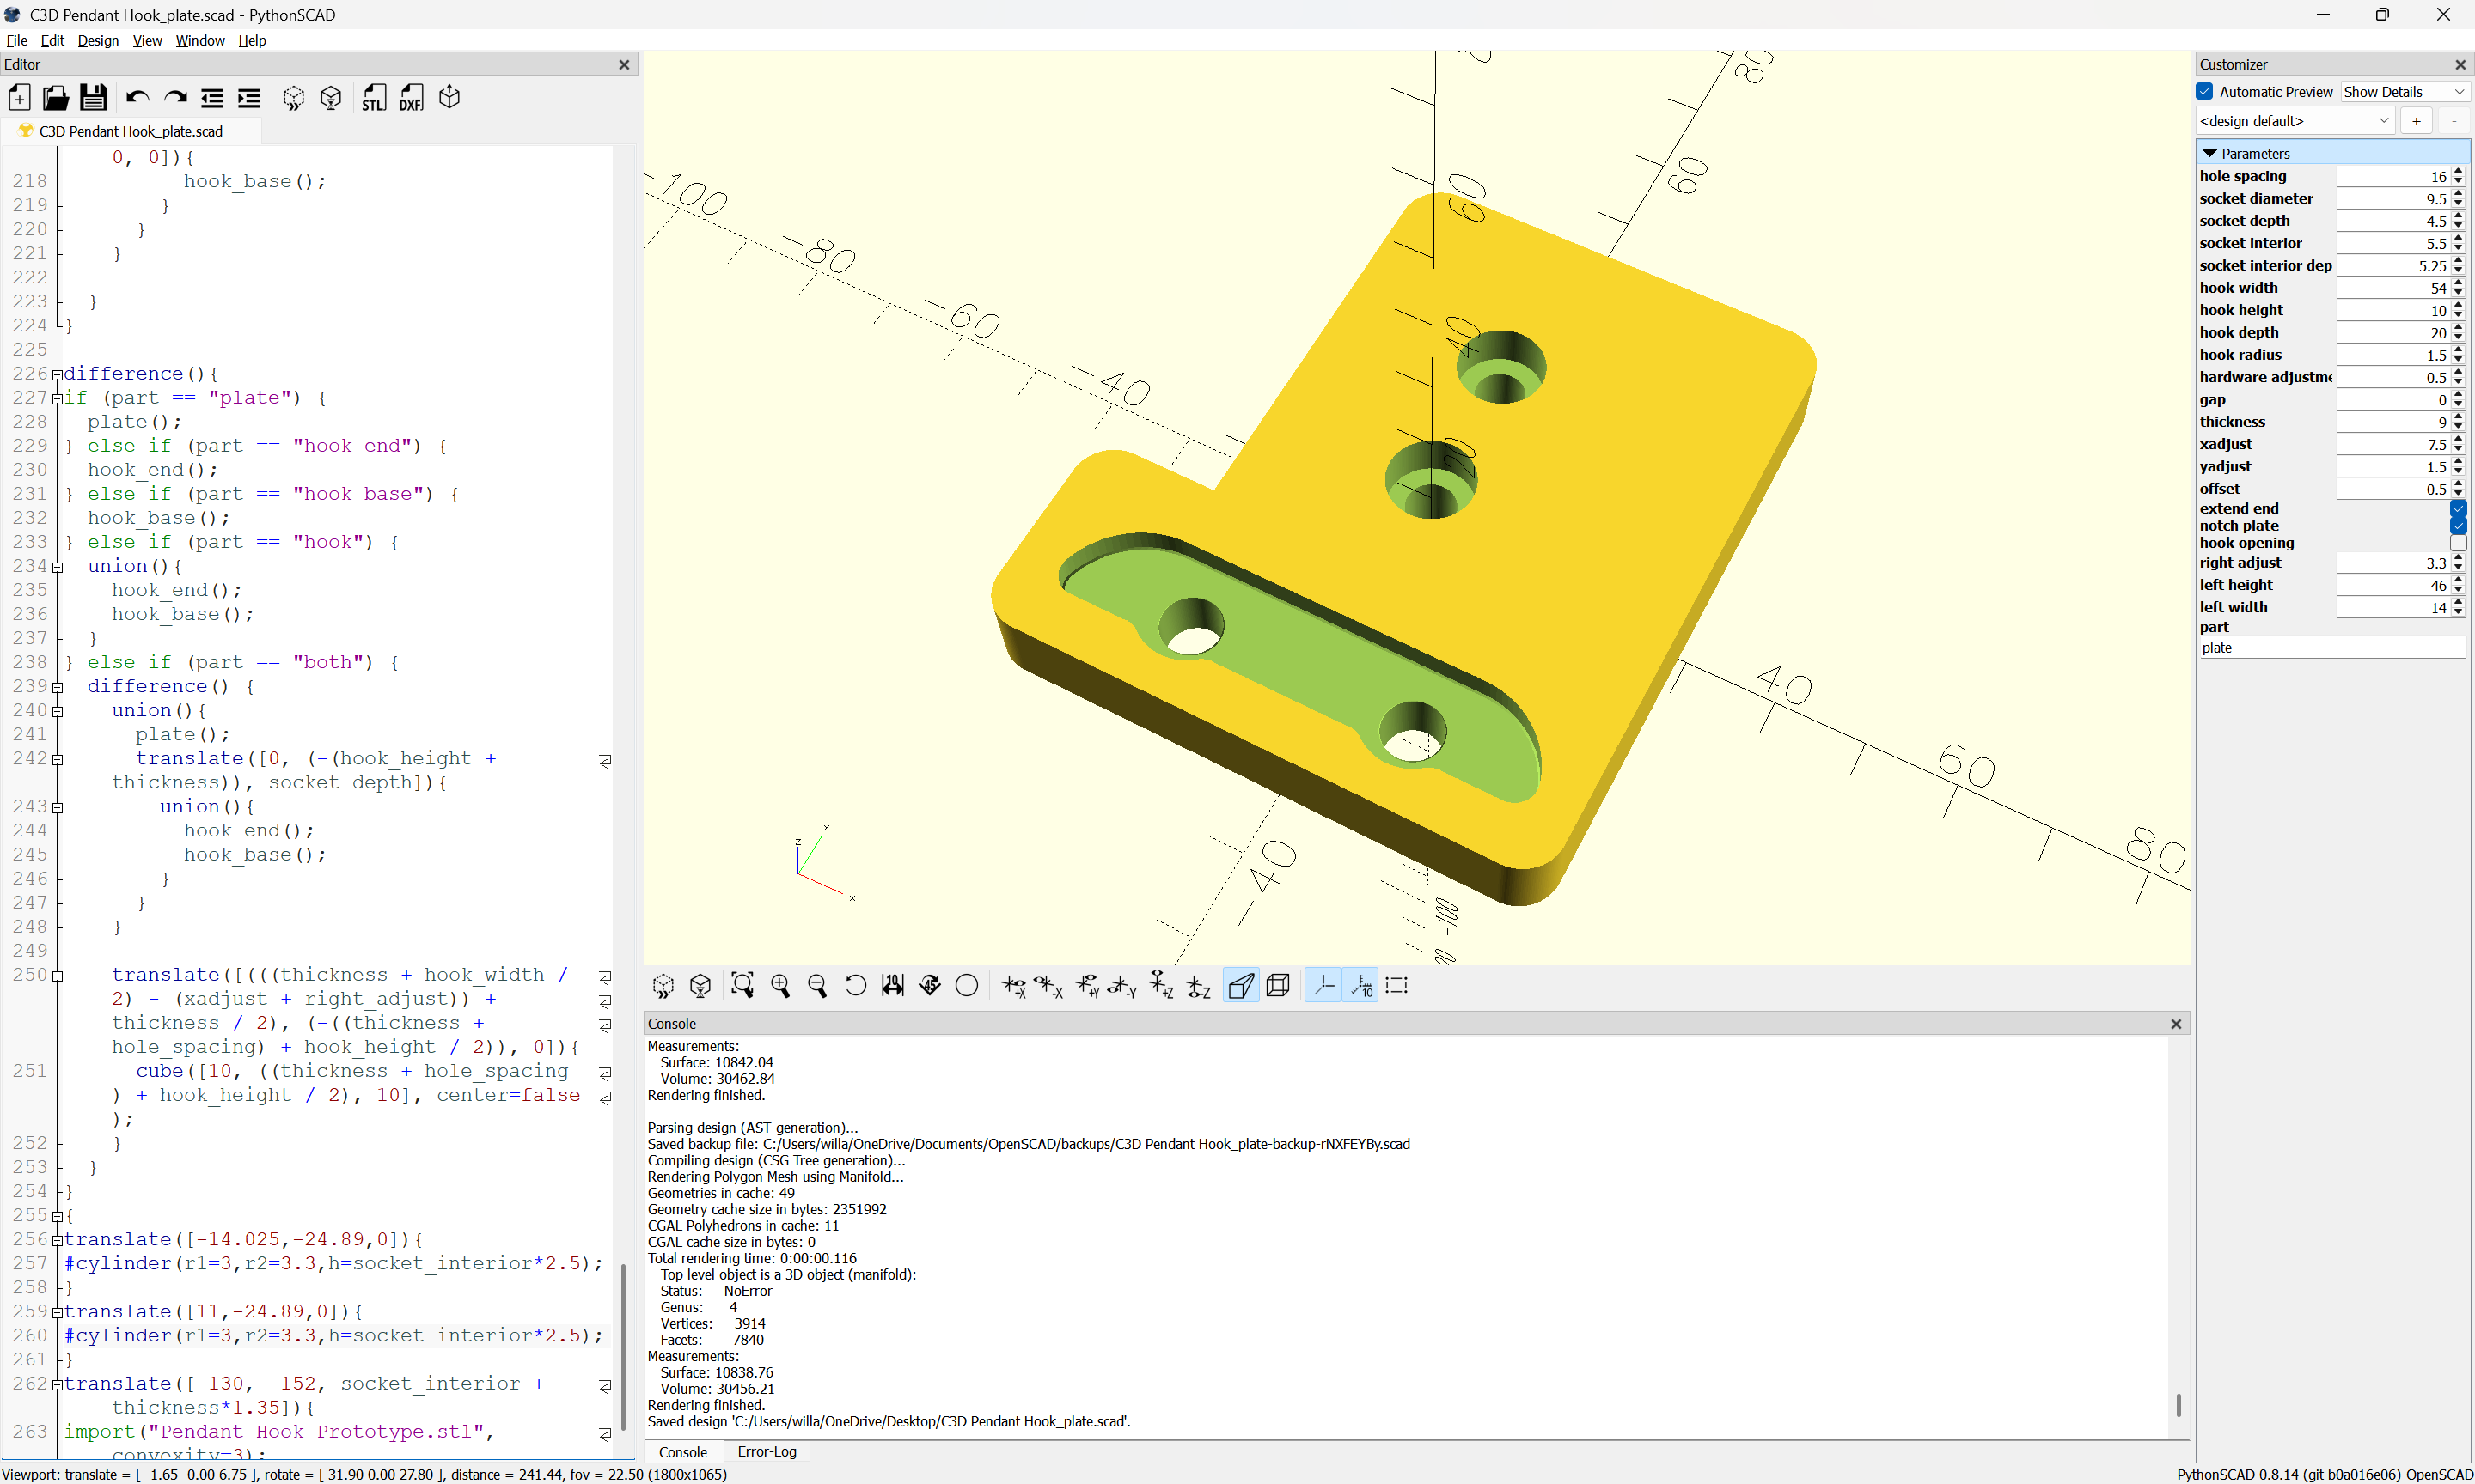Click the part text input field
This screenshot has width=2475, height=1484.
tap(2330, 648)
